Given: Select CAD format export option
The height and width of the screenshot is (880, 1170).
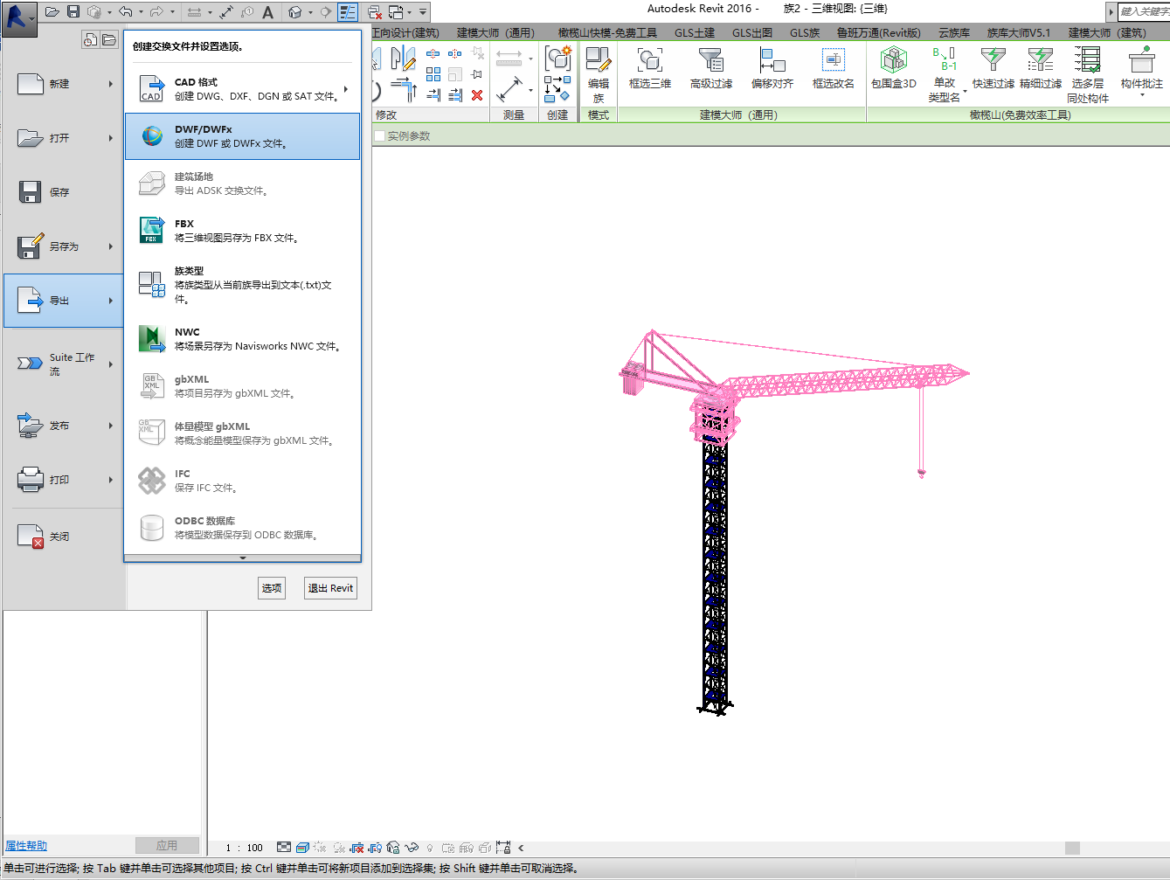Looking at the screenshot, I should tap(242, 89).
